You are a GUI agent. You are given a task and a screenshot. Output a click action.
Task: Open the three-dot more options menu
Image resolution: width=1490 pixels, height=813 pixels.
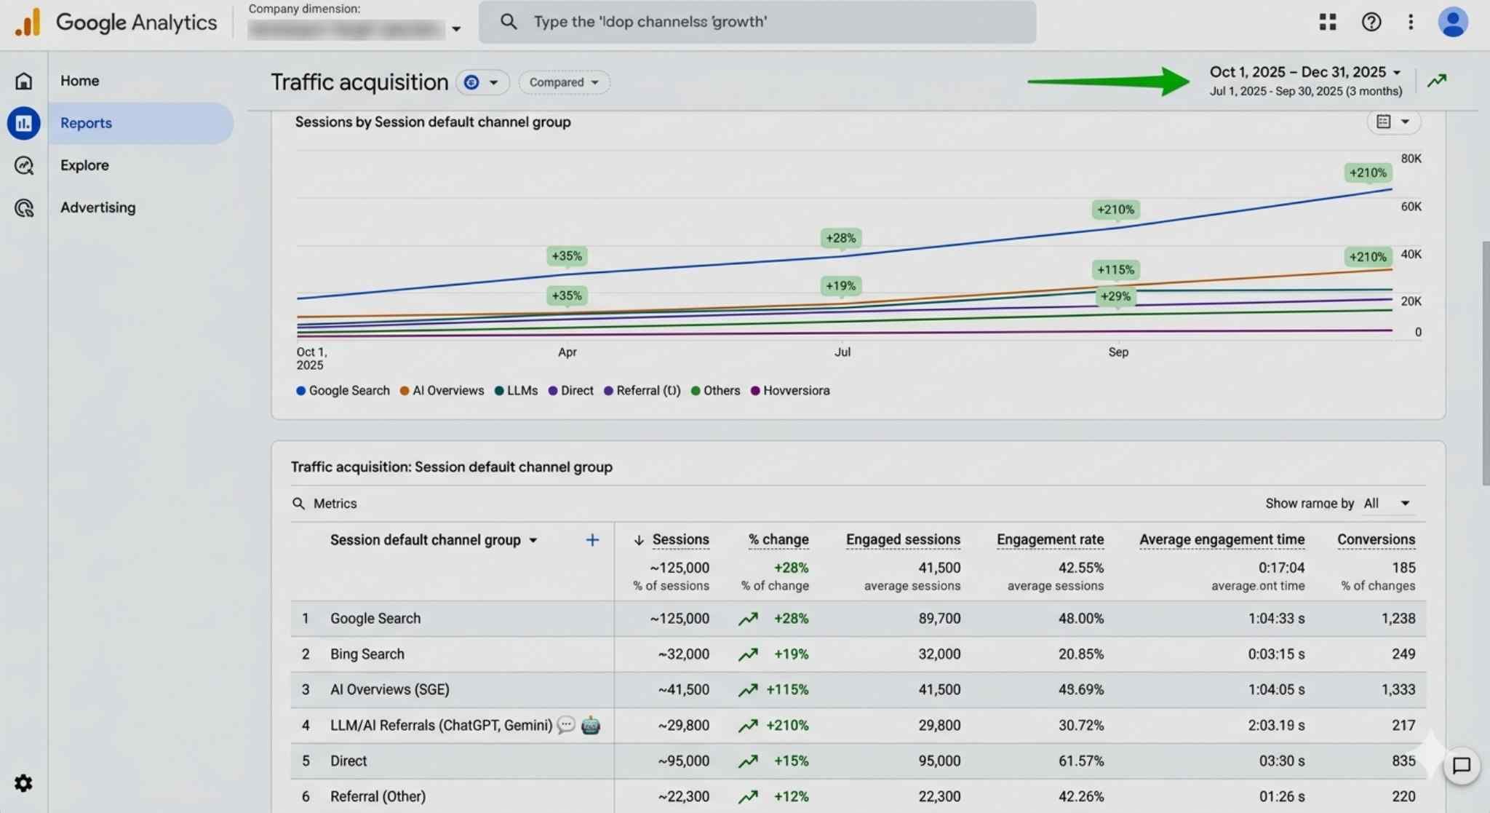[1411, 22]
